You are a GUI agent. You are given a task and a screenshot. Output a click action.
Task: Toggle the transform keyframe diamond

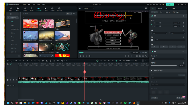coord(183,16)
